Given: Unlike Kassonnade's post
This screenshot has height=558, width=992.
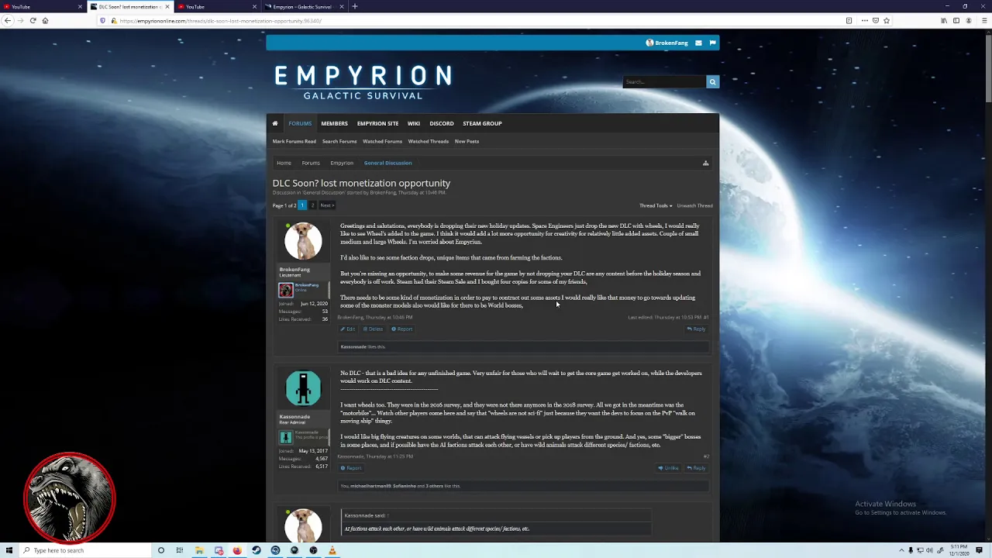Looking at the screenshot, I should [x=668, y=468].
